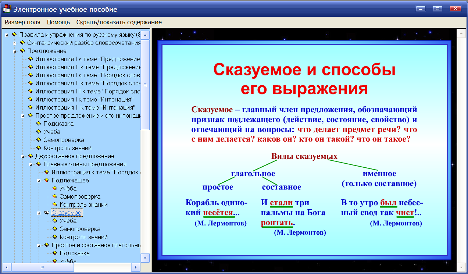This screenshot has height=274, width=468.
Task: Click the book icon beside "Сказуемое"
Action: (47, 212)
